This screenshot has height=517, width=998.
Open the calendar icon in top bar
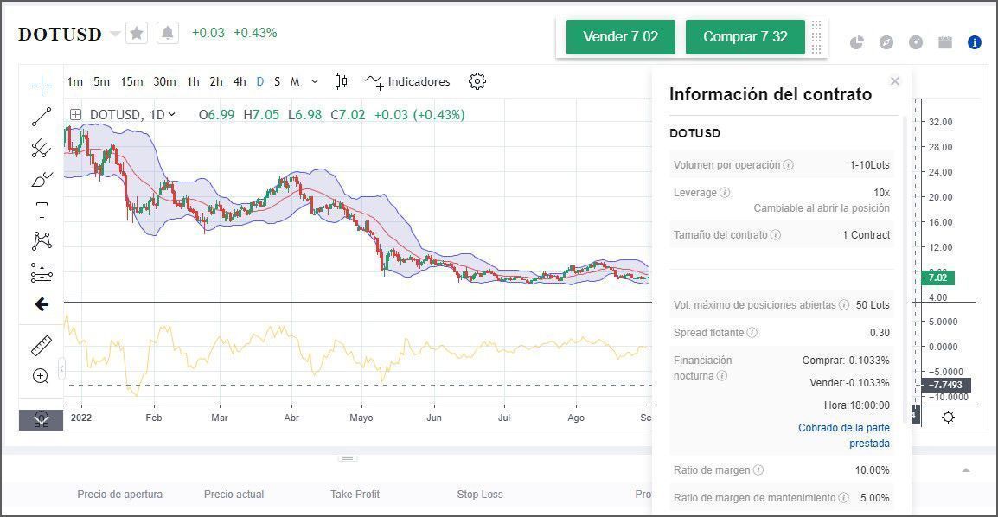click(944, 42)
